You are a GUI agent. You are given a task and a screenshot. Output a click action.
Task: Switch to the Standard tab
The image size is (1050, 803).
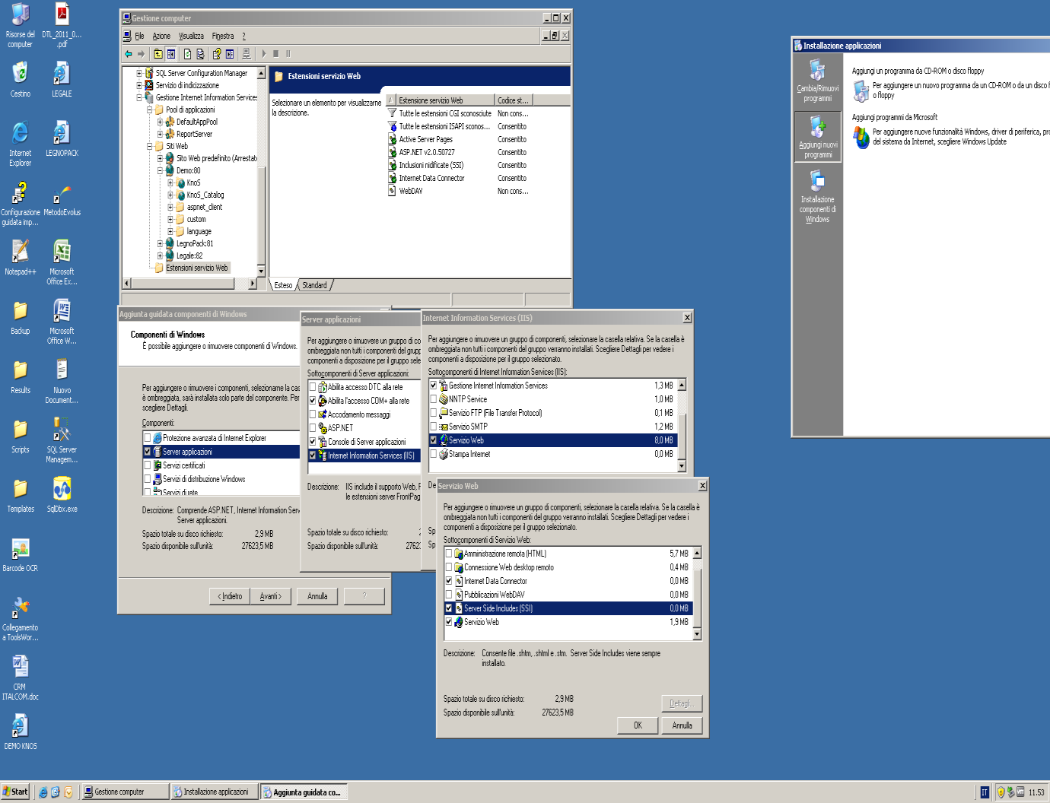click(x=314, y=285)
